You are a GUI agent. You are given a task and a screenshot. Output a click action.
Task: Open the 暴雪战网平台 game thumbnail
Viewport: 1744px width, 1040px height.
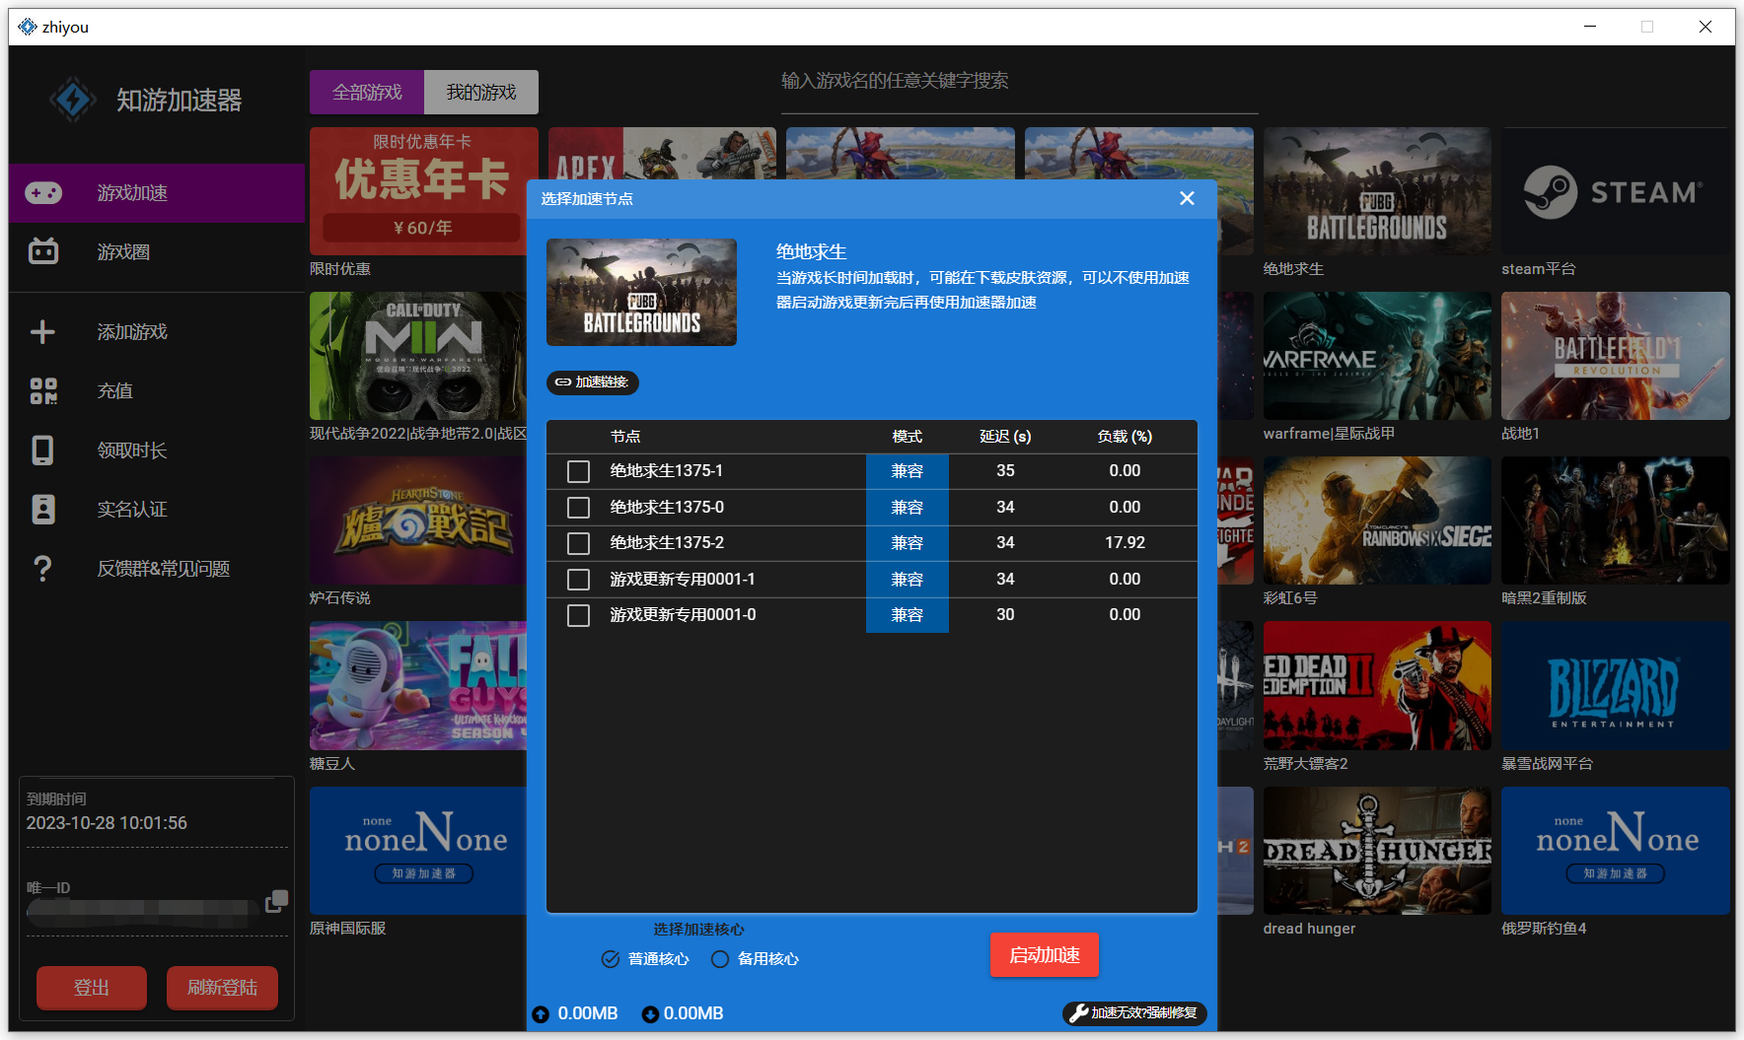[1616, 685]
